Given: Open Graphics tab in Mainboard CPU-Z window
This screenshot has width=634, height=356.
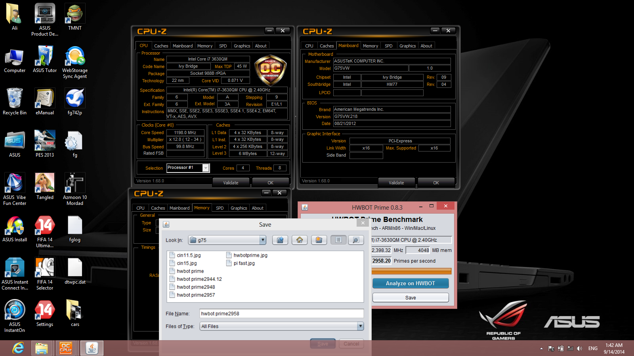Looking at the screenshot, I should [407, 46].
